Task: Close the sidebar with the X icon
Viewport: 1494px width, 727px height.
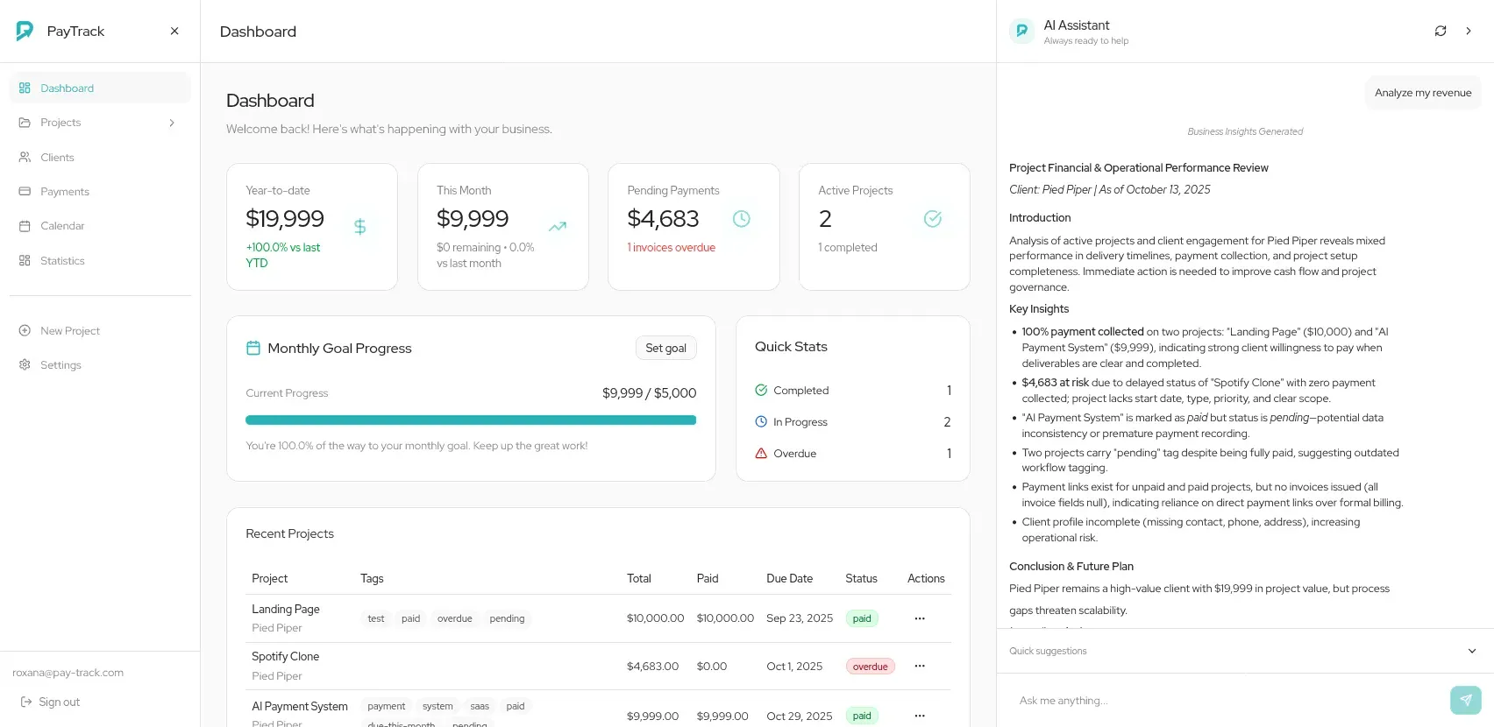Action: pos(174,32)
